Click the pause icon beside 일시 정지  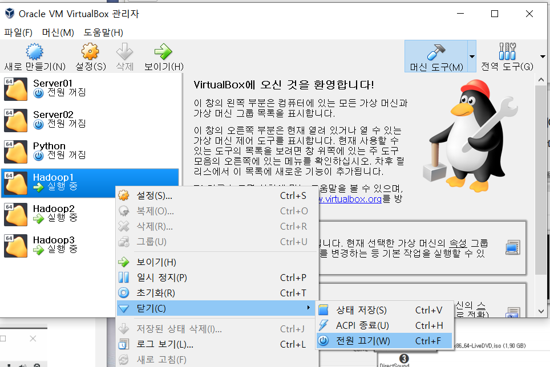click(x=123, y=278)
